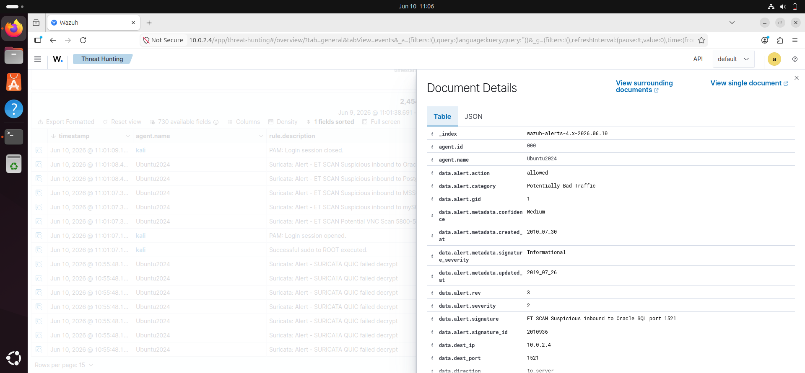Open Help from the dock

pos(14,109)
